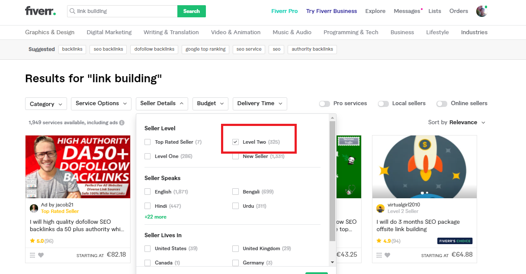Open Orders link

point(459,11)
